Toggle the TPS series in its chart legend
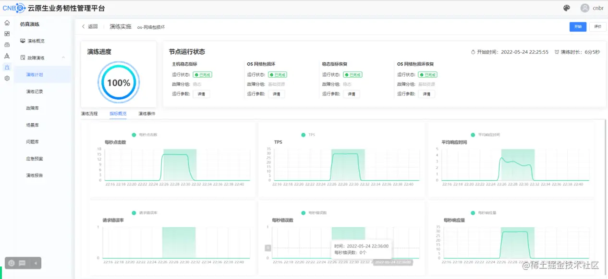The width and height of the screenshot is (608, 279). click(x=308, y=135)
